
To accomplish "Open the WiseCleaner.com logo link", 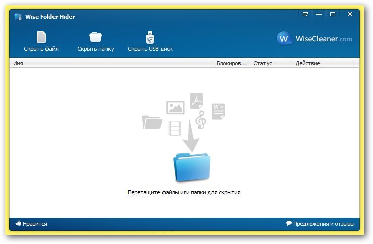I will (x=314, y=39).
